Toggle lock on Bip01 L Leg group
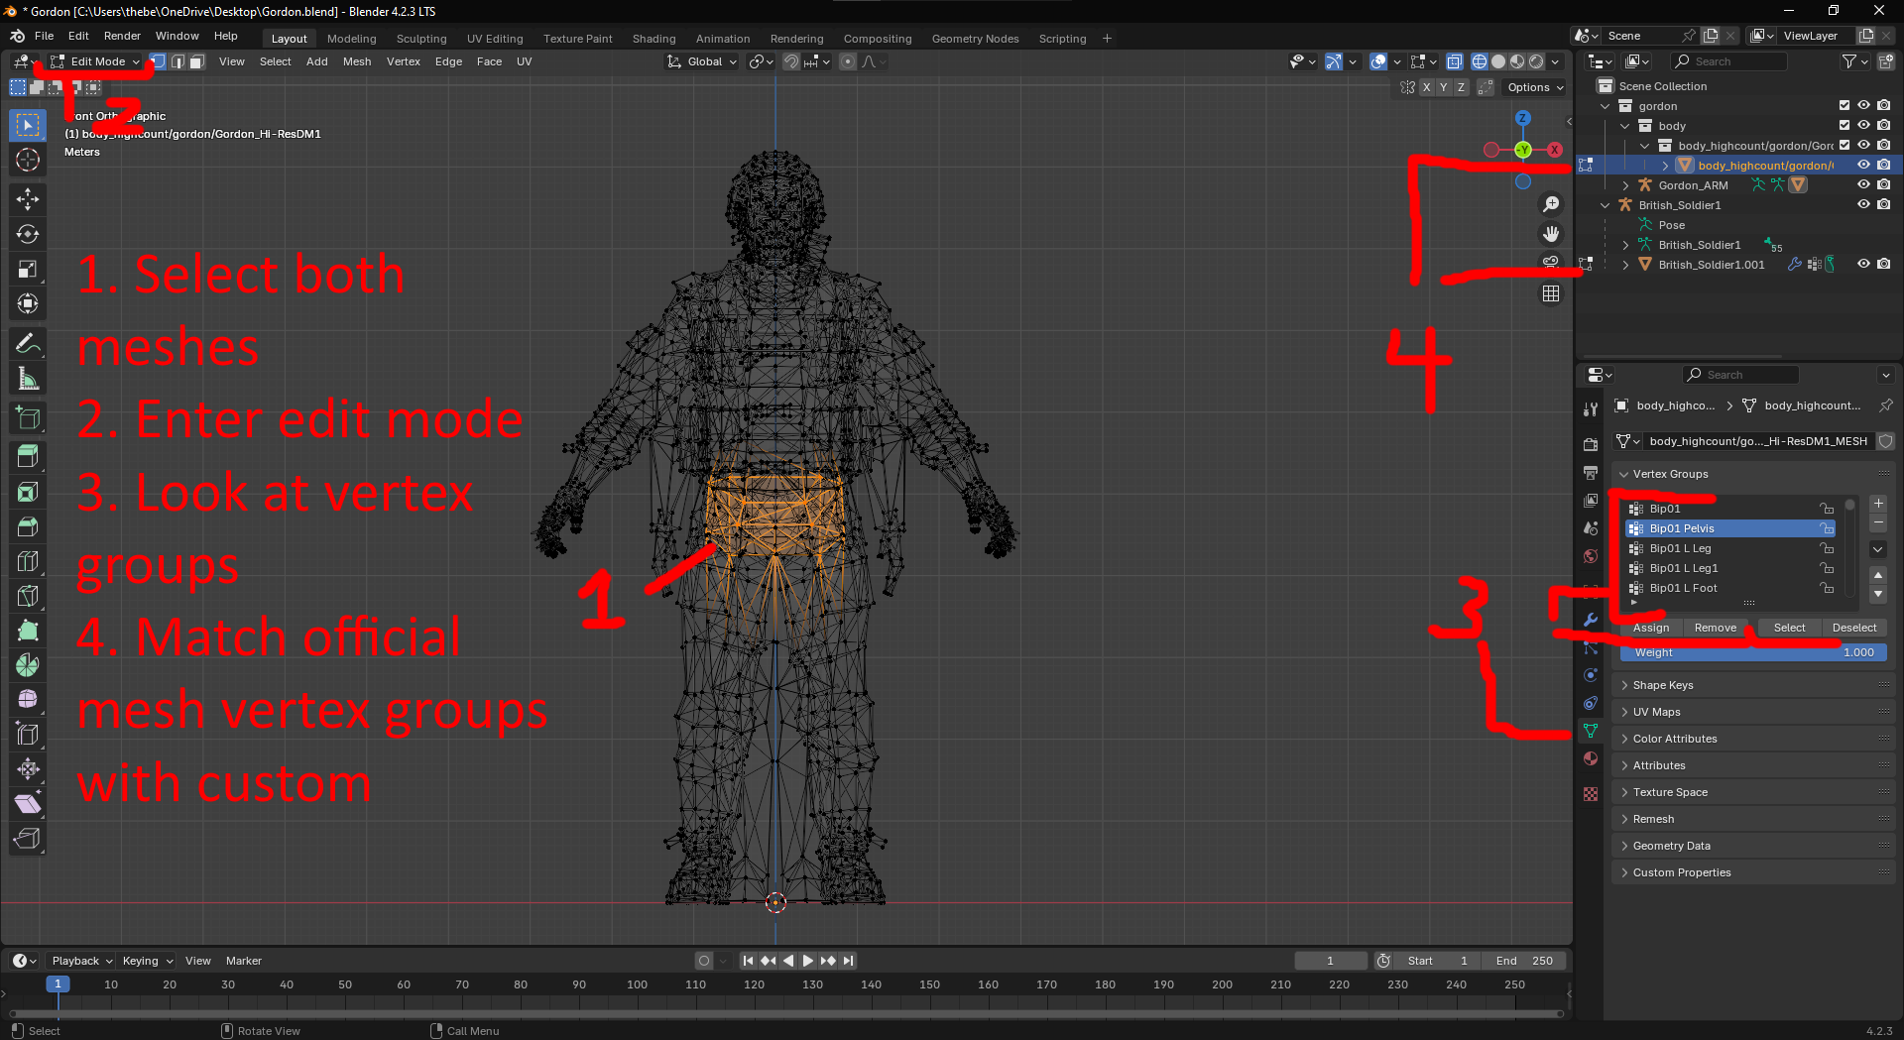This screenshot has width=1904, height=1040. pos(1826,548)
